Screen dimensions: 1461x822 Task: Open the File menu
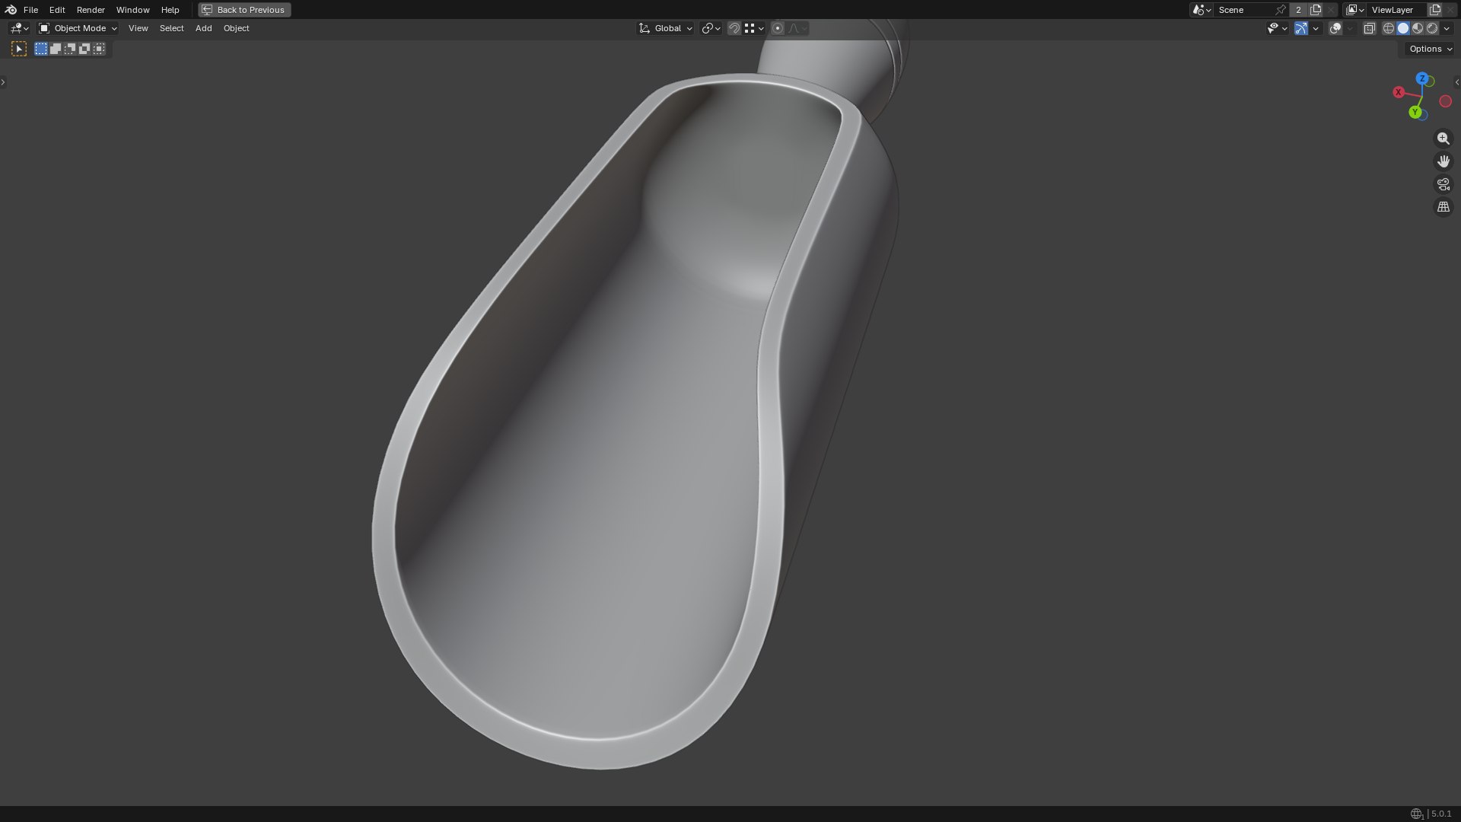(30, 10)
